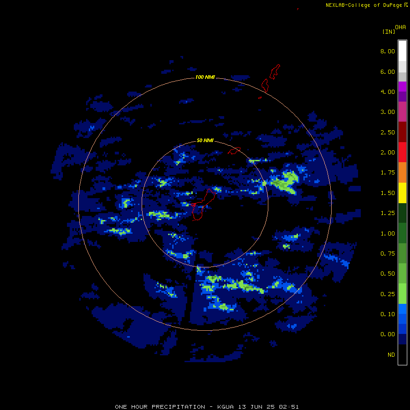Image resolution: width=410 pixels, height=410 pixels.
Task: Pick the white swatch at legend top
Action: (402, 51)
